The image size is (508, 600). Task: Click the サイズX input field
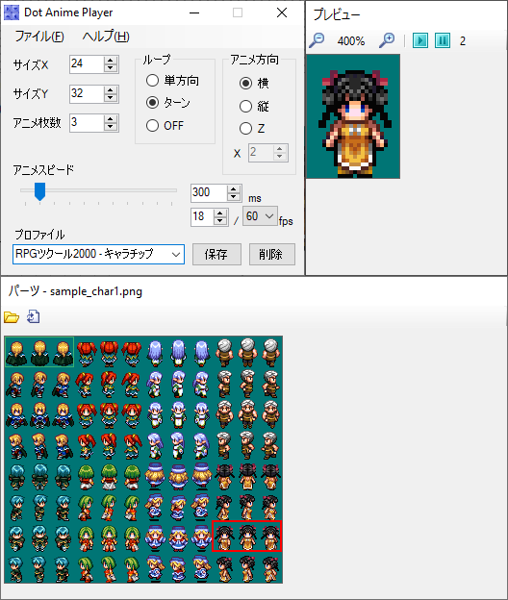(x=87, y=63)
